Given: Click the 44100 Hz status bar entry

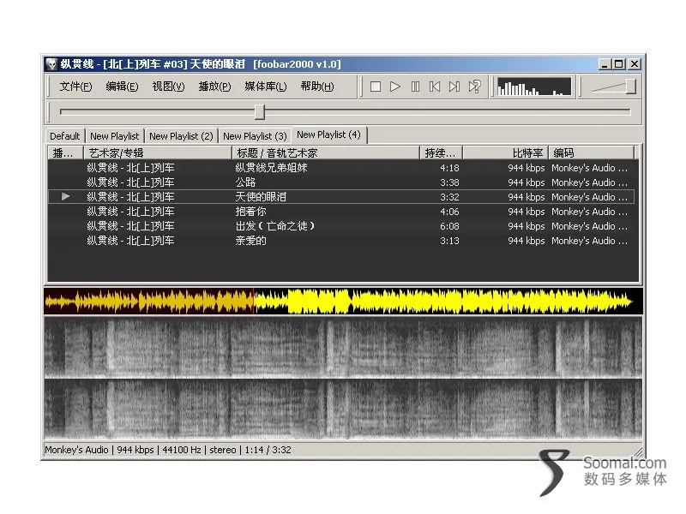Looking at the screenshot, I should (x=182, y=450).
